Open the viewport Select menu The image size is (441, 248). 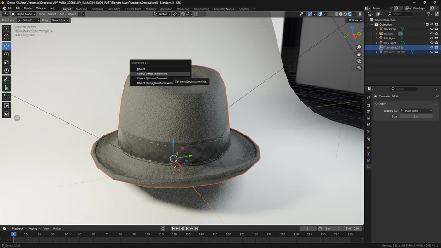(x=52, y=14)
